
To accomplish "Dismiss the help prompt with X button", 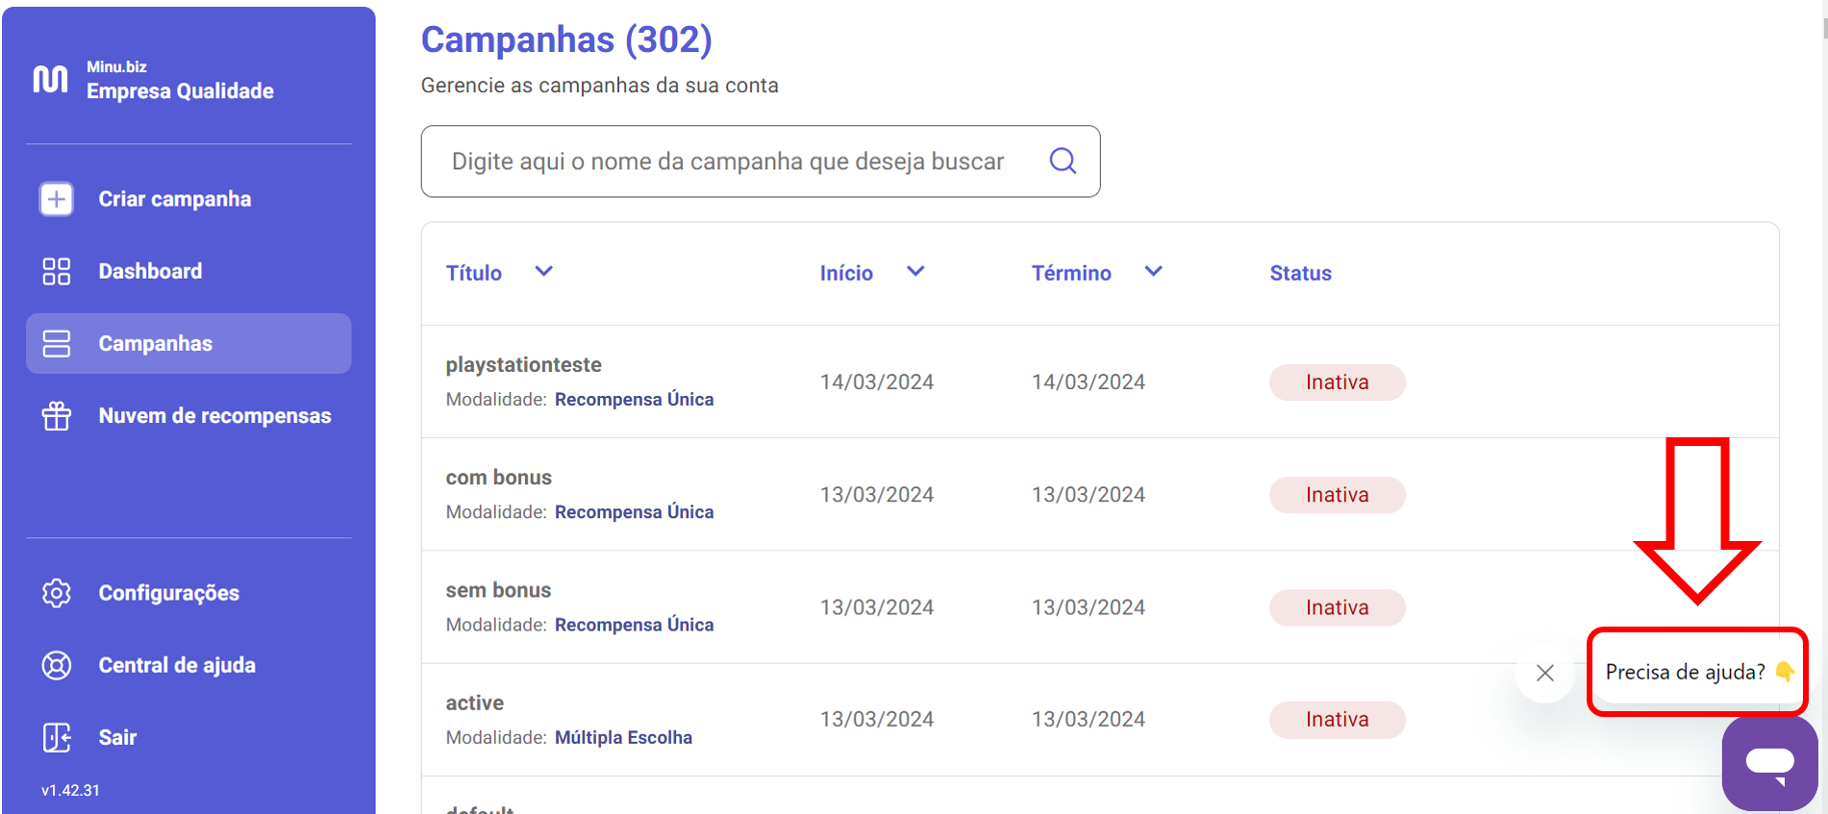I will [1545, 673].
